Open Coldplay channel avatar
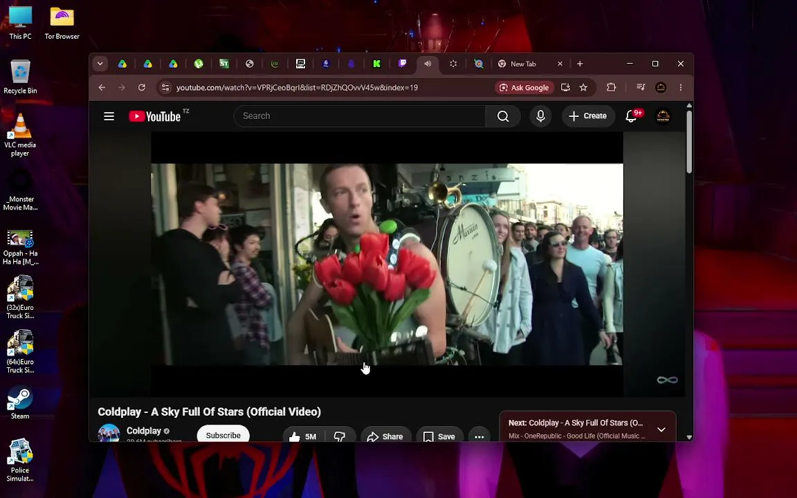The width and height of the screenshot is (797, 498). point(109,433)
